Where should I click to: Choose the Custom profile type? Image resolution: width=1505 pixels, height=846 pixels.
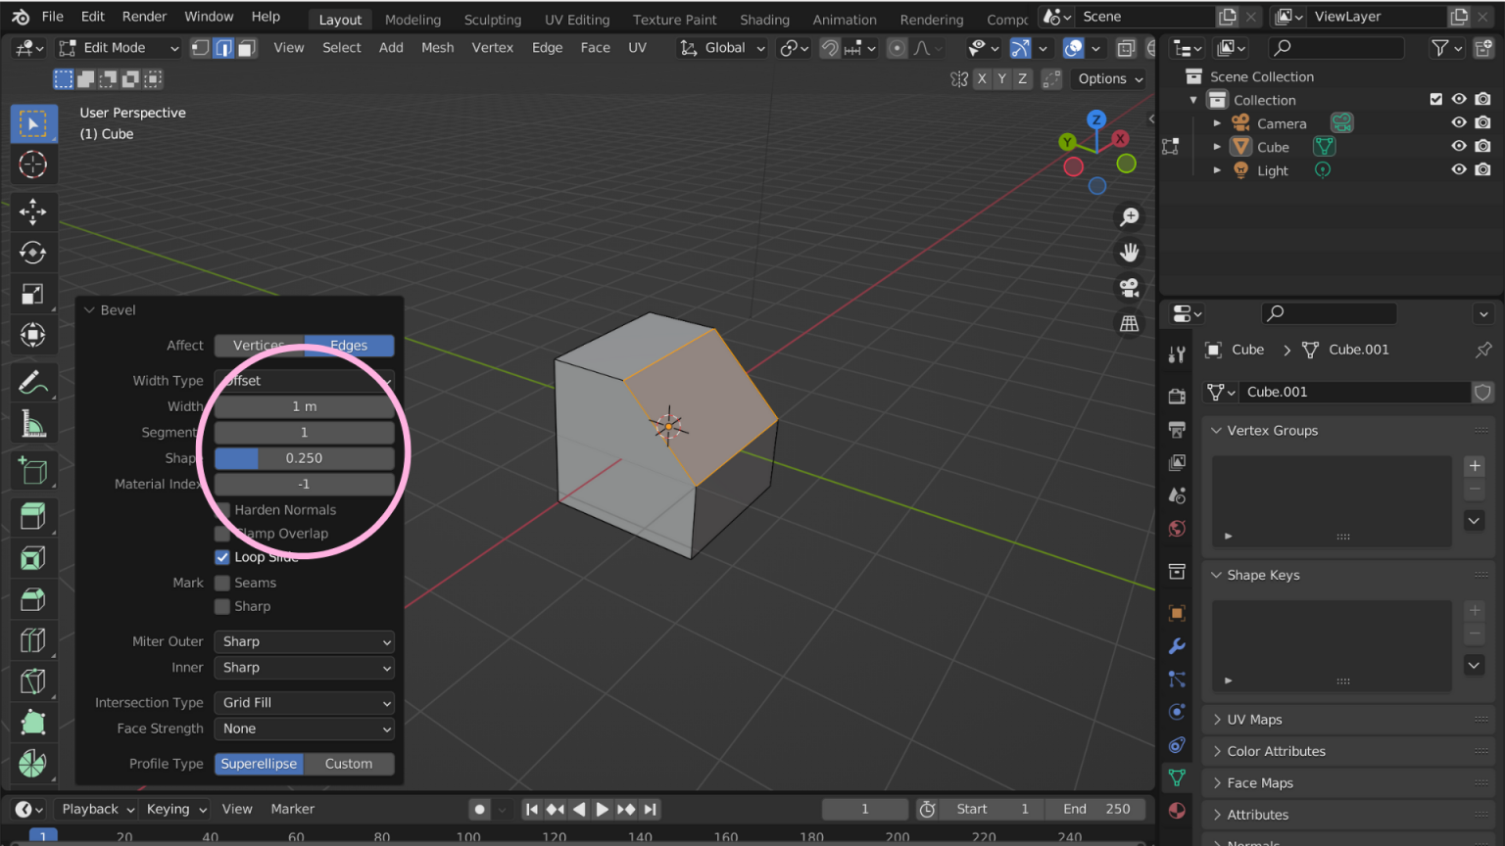coord(349,764)
